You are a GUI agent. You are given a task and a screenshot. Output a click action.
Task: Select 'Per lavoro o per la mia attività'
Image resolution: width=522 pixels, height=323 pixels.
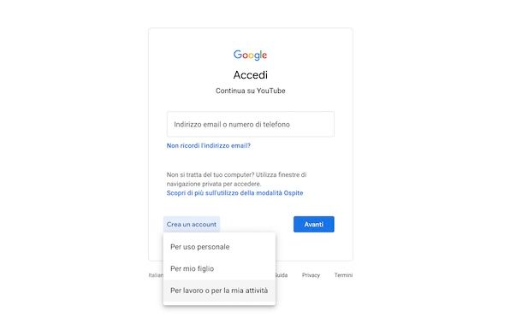[219, 291]
